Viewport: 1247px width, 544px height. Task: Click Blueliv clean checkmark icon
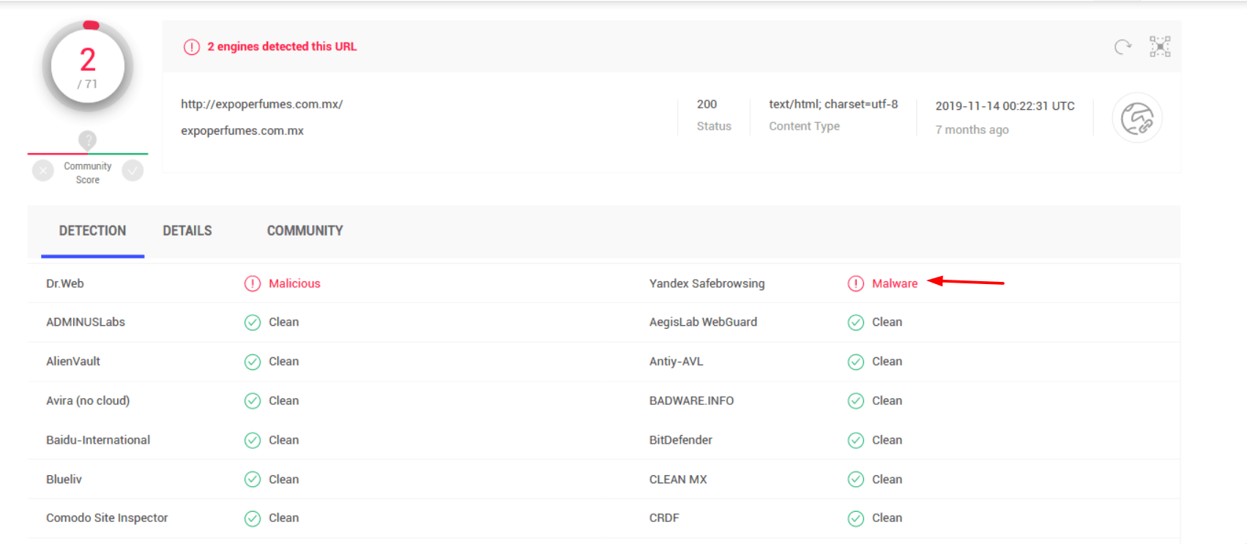253,480
